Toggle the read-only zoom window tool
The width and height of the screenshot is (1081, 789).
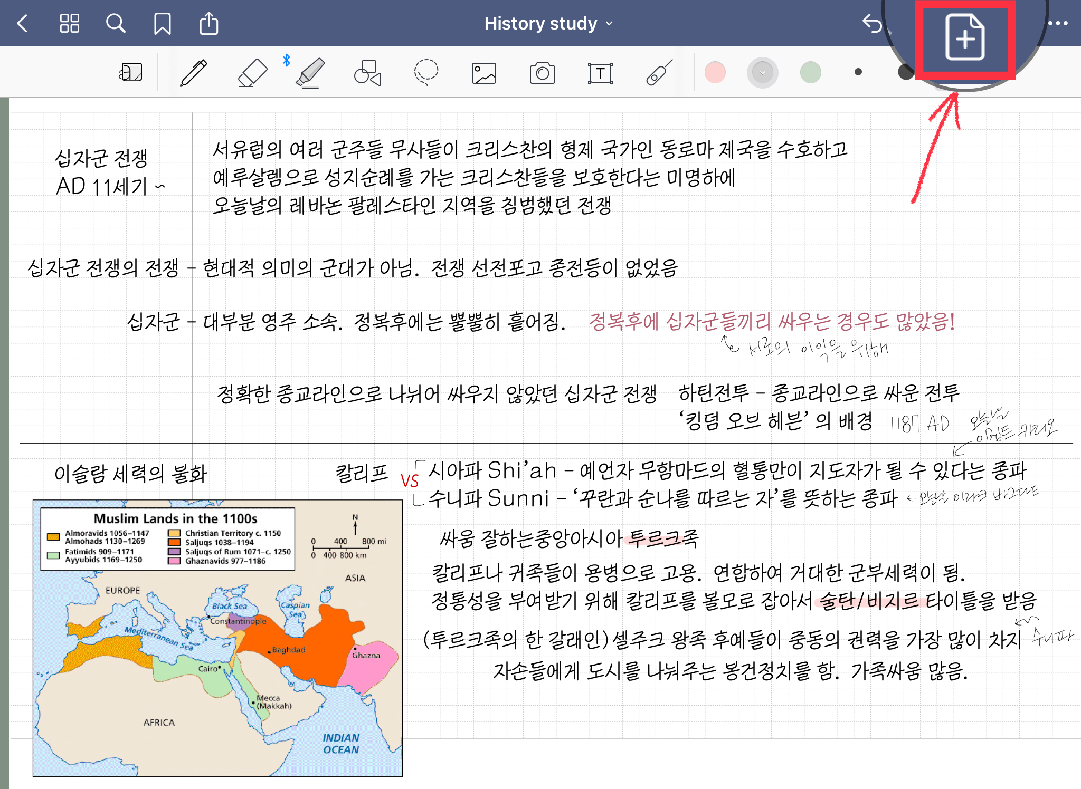pos(130,73)
